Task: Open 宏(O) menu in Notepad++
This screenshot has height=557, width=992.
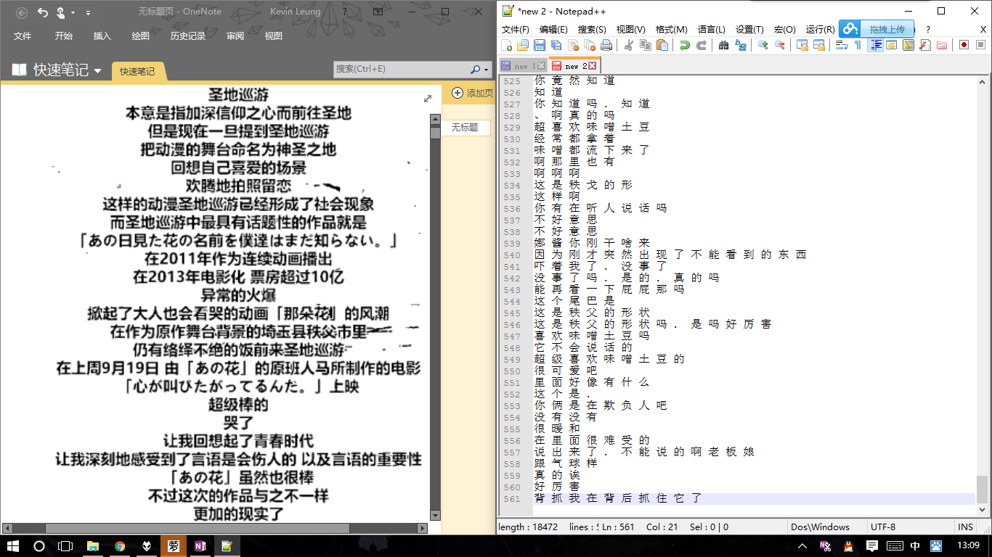Action: (x=785, y=30)
